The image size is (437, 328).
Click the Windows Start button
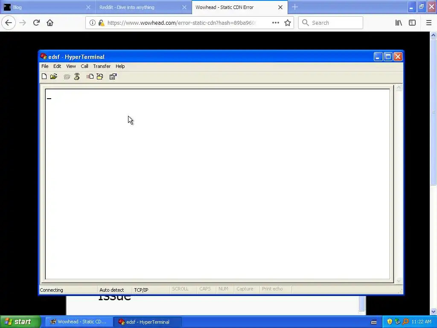(x=20, y=322)
